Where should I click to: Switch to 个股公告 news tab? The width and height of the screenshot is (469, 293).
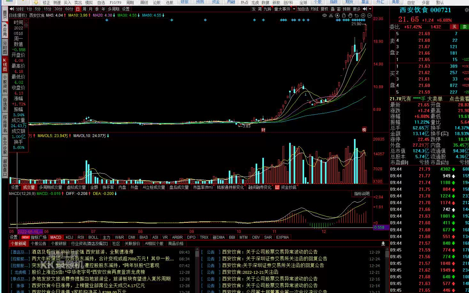(38, 243)
